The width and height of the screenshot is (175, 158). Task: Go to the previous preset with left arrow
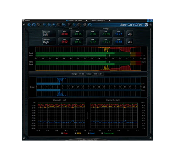click(86, 21)
